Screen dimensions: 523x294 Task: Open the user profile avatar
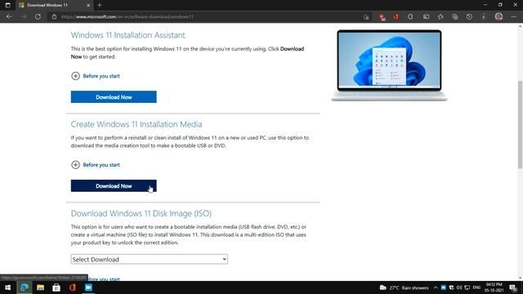[x=498, y=16]
